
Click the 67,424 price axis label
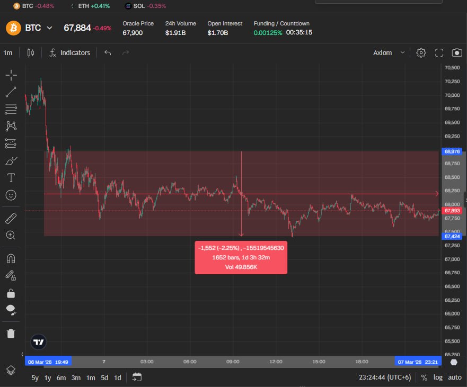452,237
